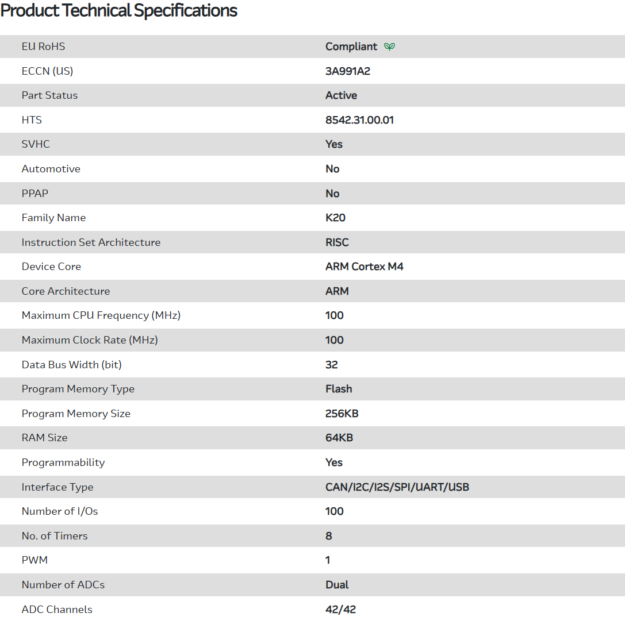Click the RAM Size value 64KB

click(x=339, y=438)
